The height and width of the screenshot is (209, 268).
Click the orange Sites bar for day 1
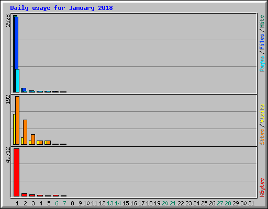(17, 120)
